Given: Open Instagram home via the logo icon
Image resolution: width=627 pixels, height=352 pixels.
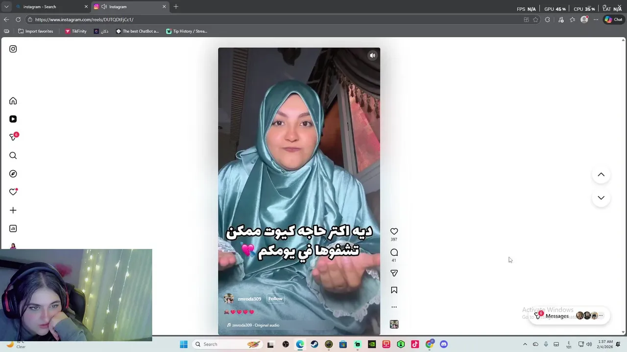Looking at the screenshot, I should 13,49.
